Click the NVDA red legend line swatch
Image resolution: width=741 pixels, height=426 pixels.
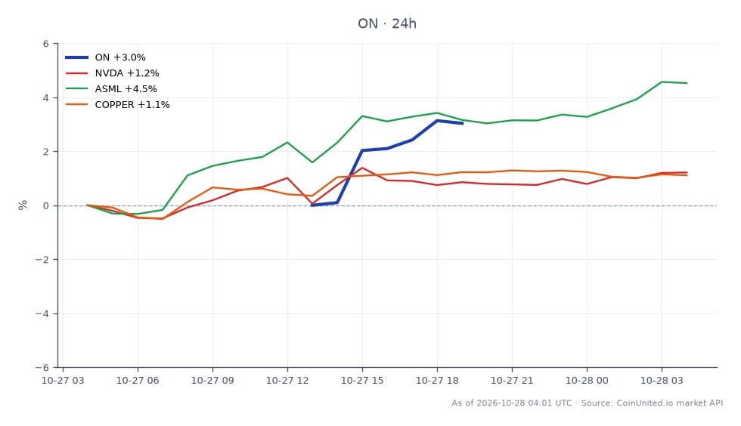pyautogui.click(x=76, y=73)
